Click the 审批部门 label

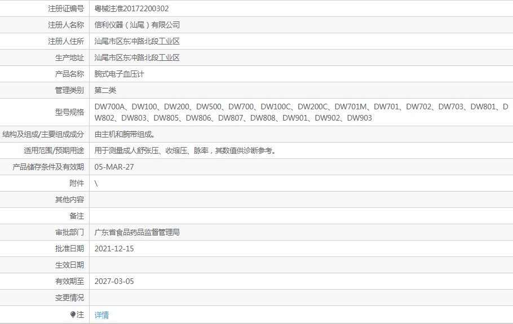70,232
